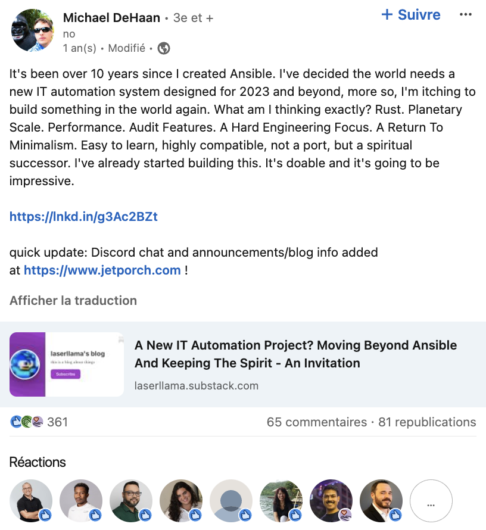
Task: Click the globe visibility icon
Action: coord(164,48)
